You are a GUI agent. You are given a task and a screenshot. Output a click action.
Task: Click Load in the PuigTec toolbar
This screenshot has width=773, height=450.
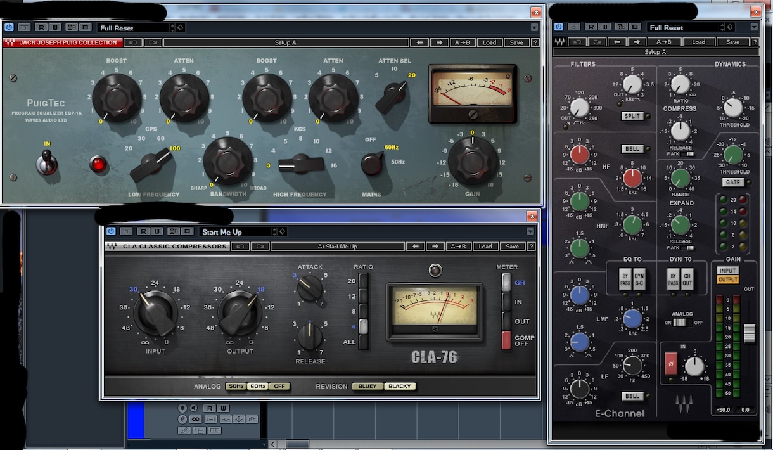pyautogui.click(x=489, y=42)
